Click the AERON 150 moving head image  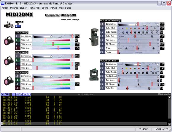[x=94, y=74]
